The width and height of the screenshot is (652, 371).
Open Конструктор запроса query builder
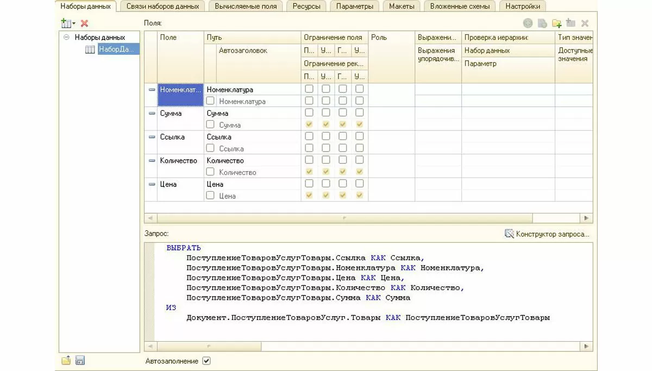pos(547,234)
